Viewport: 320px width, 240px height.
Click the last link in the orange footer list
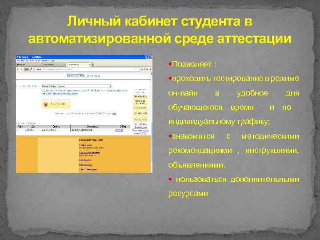[x=88, y=169]
